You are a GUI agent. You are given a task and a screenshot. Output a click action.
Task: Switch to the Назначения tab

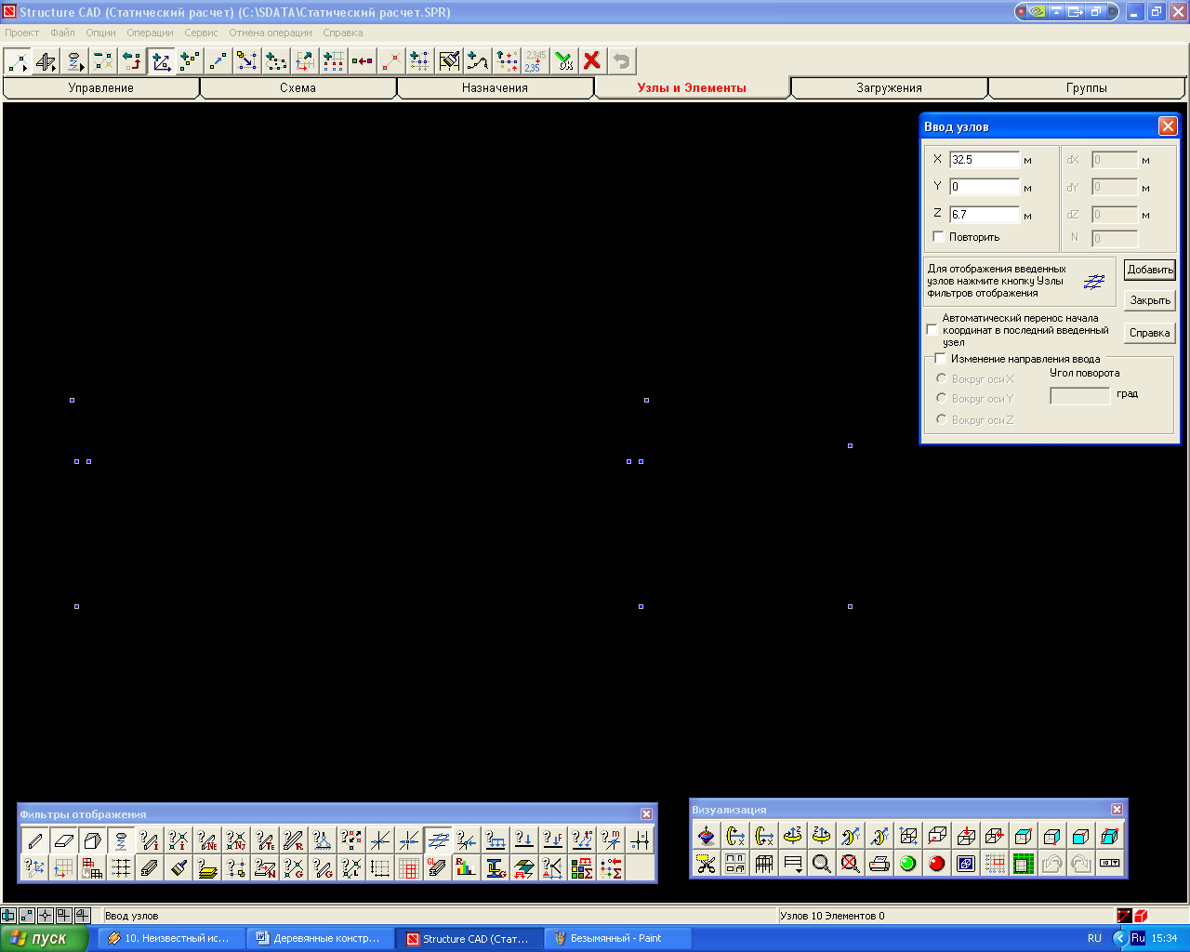coord(496,88)
